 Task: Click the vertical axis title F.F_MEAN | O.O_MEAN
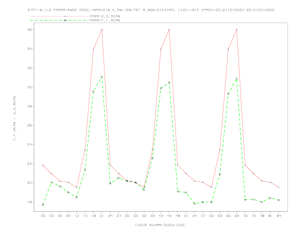tap(15, 118)
